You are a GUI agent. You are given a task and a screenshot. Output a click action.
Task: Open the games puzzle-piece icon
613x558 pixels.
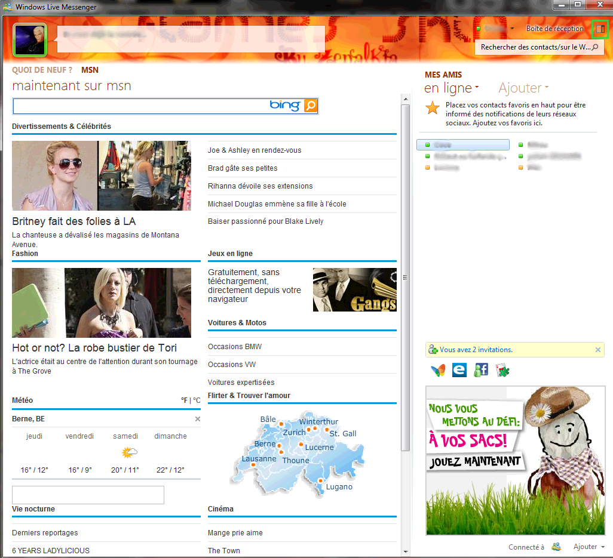[x=502, y=370]
